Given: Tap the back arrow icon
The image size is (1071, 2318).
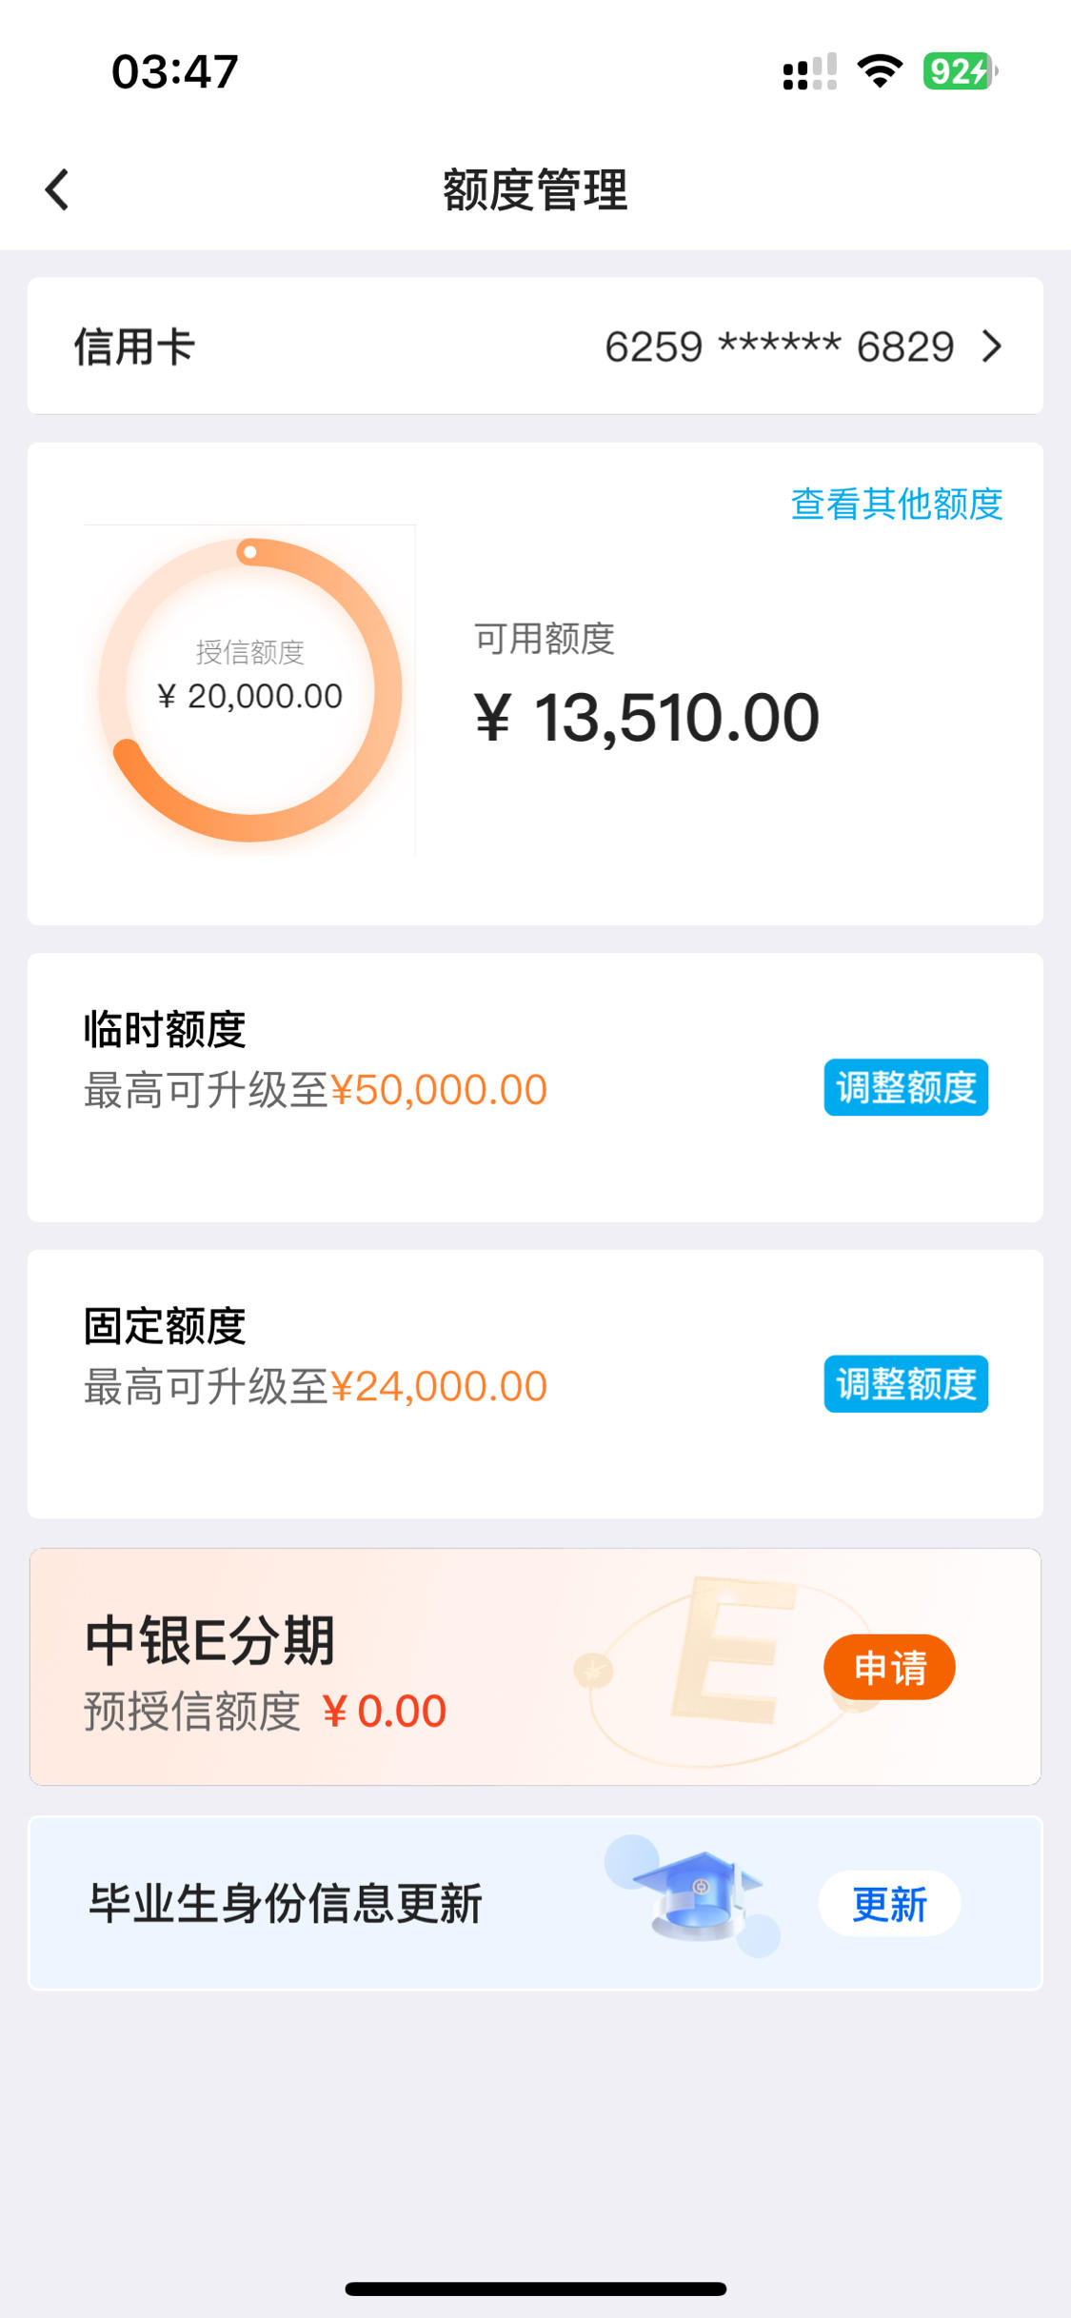Looking at the screenshot, I should (x=57, y=189).
